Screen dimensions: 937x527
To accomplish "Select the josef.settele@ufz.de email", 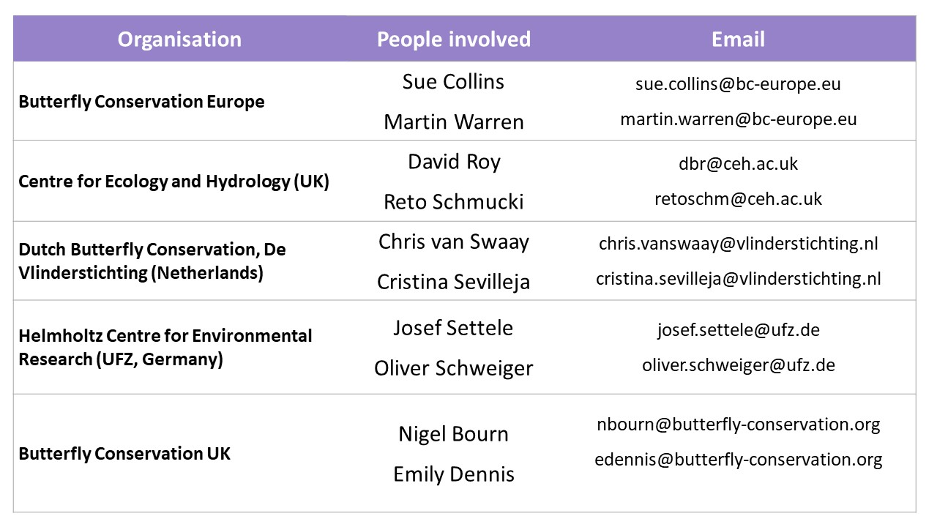I will (738, 330).
